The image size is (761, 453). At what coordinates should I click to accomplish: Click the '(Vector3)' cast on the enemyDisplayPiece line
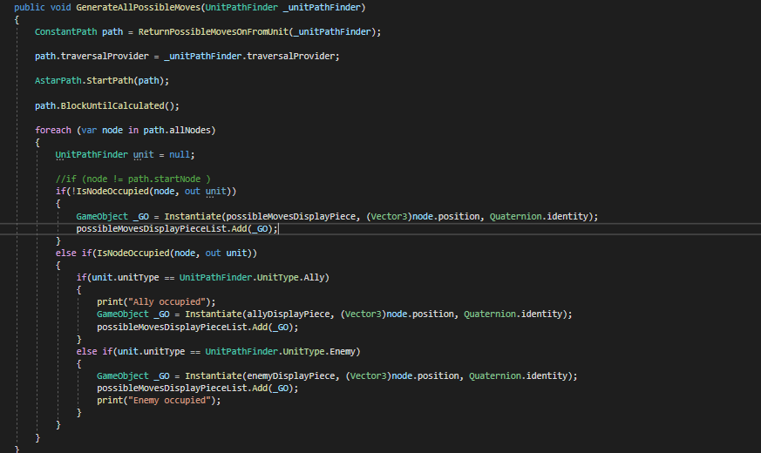(x=369, y=375)
